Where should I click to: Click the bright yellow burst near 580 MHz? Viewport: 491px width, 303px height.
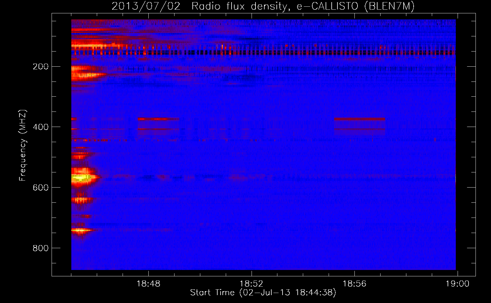pyautogui.click(x=81, y=178)
